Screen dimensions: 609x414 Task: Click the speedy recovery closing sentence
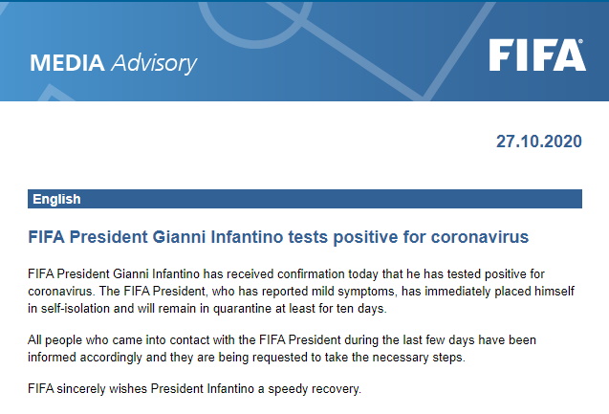(x=194, y=389)
